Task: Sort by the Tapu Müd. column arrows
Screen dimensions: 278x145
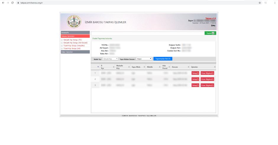Action: [144, 67]
